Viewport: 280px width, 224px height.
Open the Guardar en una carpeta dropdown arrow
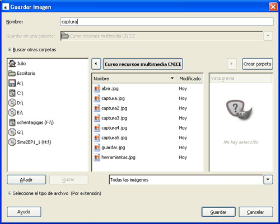[x=268, y=36]
